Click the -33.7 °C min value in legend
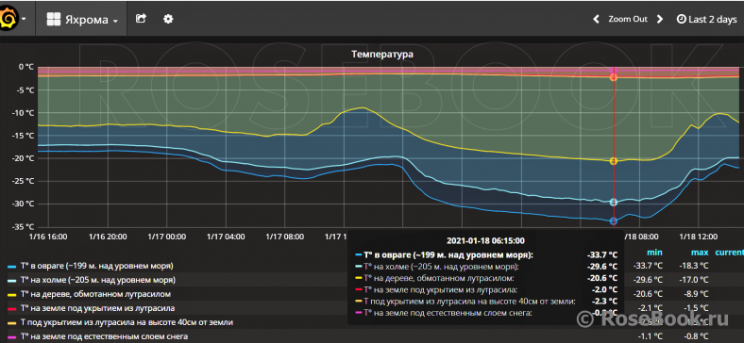Screen dimensions: 744x343 pos(648,266)
